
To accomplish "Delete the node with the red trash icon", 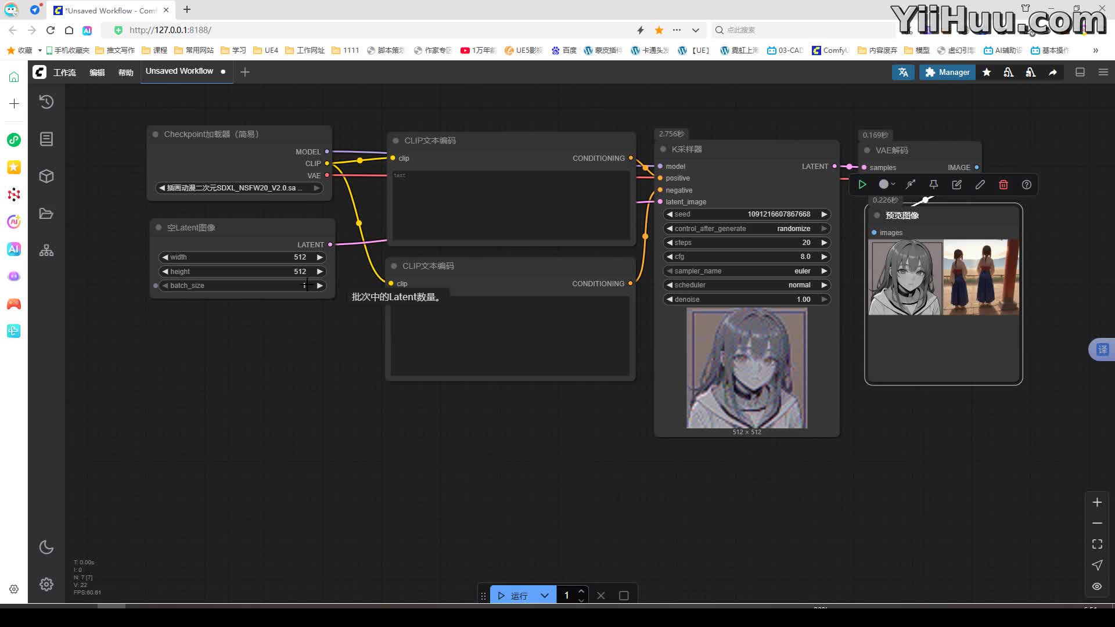I will [x=1003, y=185].
